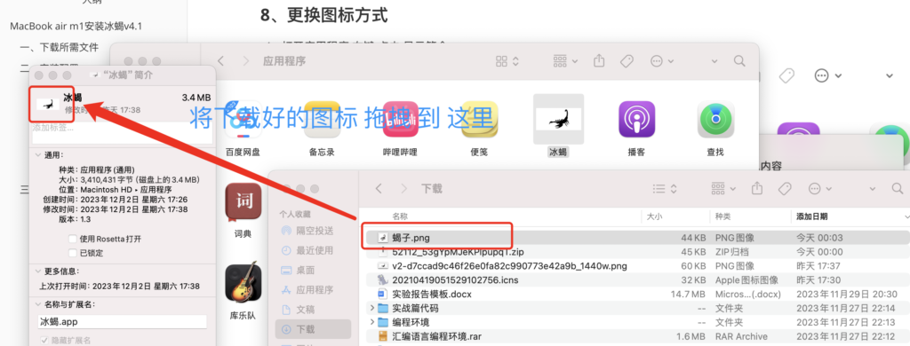
Task: Go back in the 应用程序 window
Action: click(x=220, y=61)
